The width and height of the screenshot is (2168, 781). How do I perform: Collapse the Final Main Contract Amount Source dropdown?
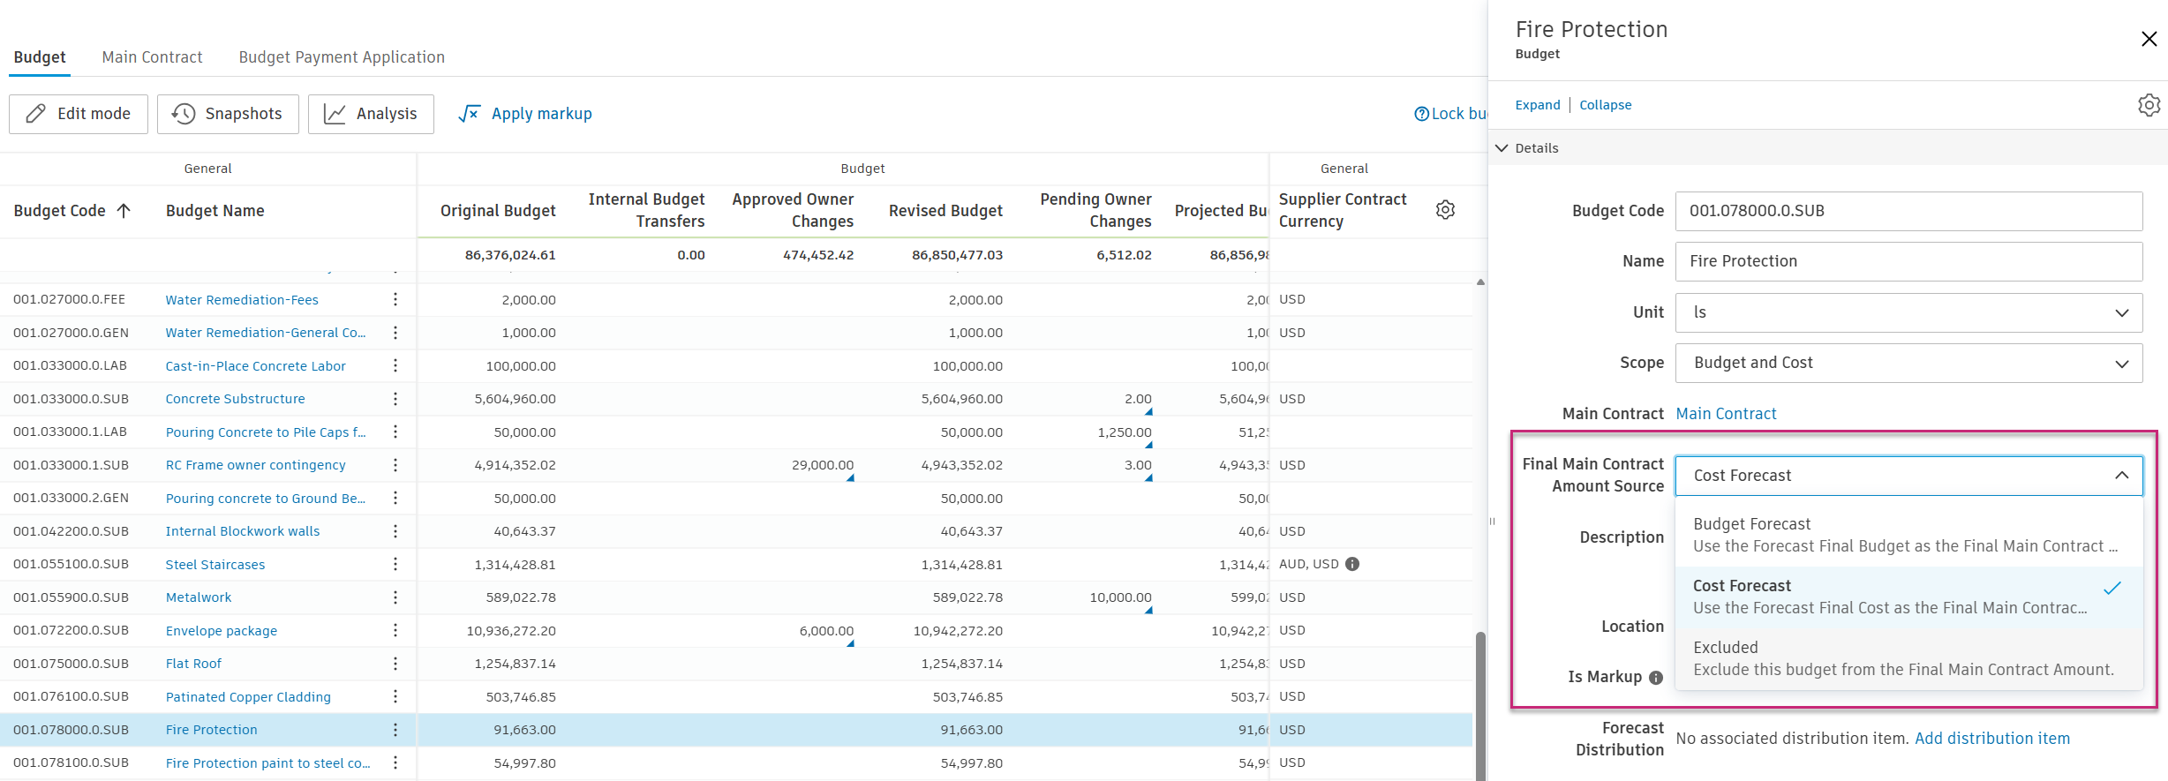(x=2122, y=476)
